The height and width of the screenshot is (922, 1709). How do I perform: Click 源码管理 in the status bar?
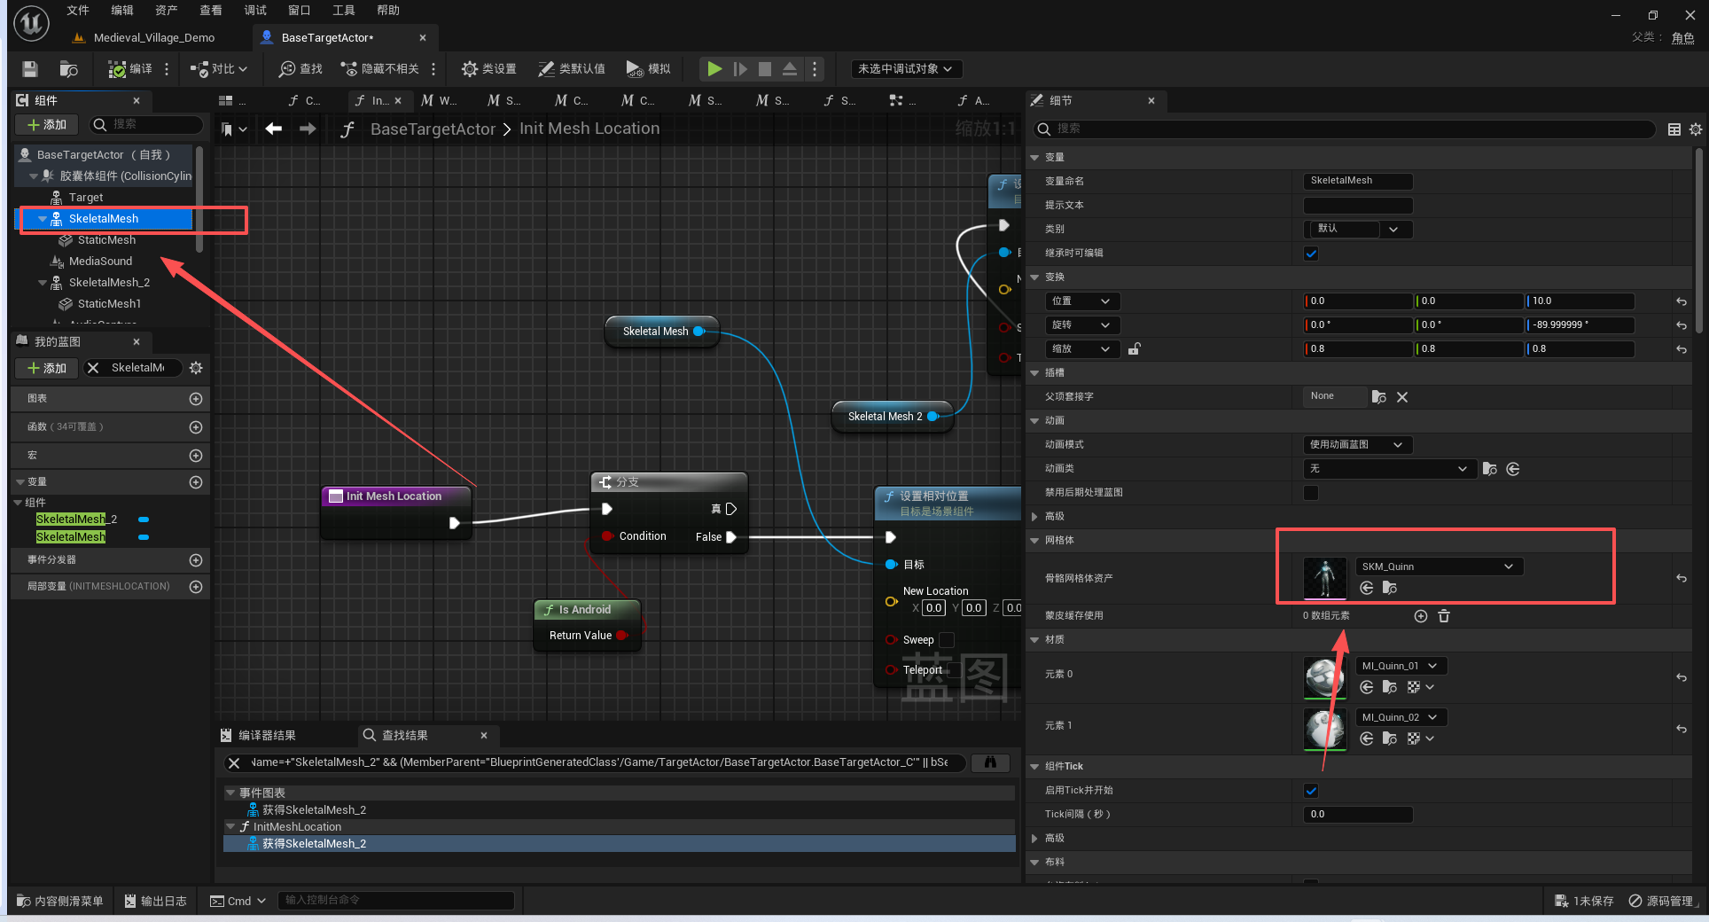pyautogui.click(x=1661, y=902)
